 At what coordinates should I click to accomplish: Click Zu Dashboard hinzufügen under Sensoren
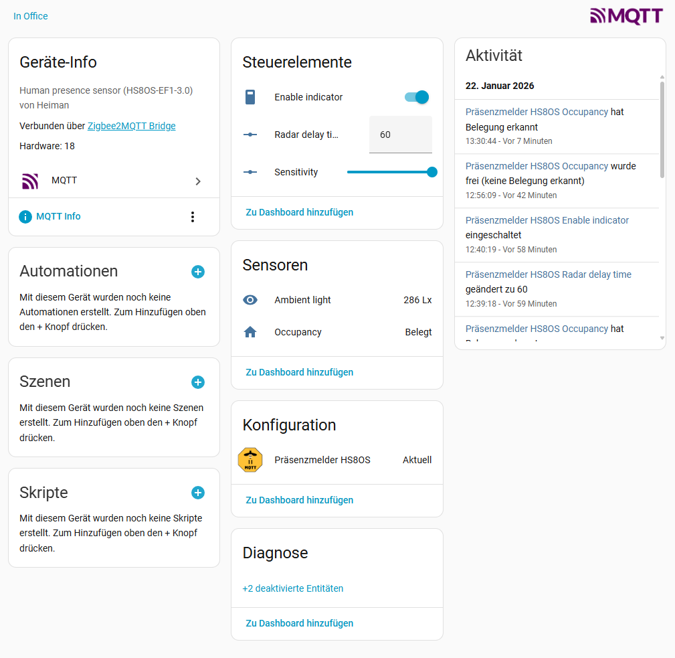tap(300, 372)
